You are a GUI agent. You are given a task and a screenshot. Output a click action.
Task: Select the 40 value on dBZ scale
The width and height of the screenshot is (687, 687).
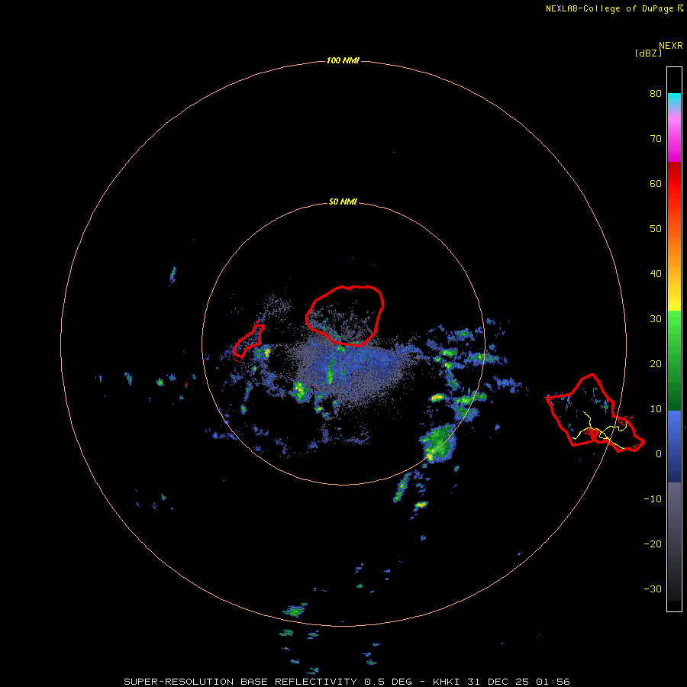click(x=656, y=274)
